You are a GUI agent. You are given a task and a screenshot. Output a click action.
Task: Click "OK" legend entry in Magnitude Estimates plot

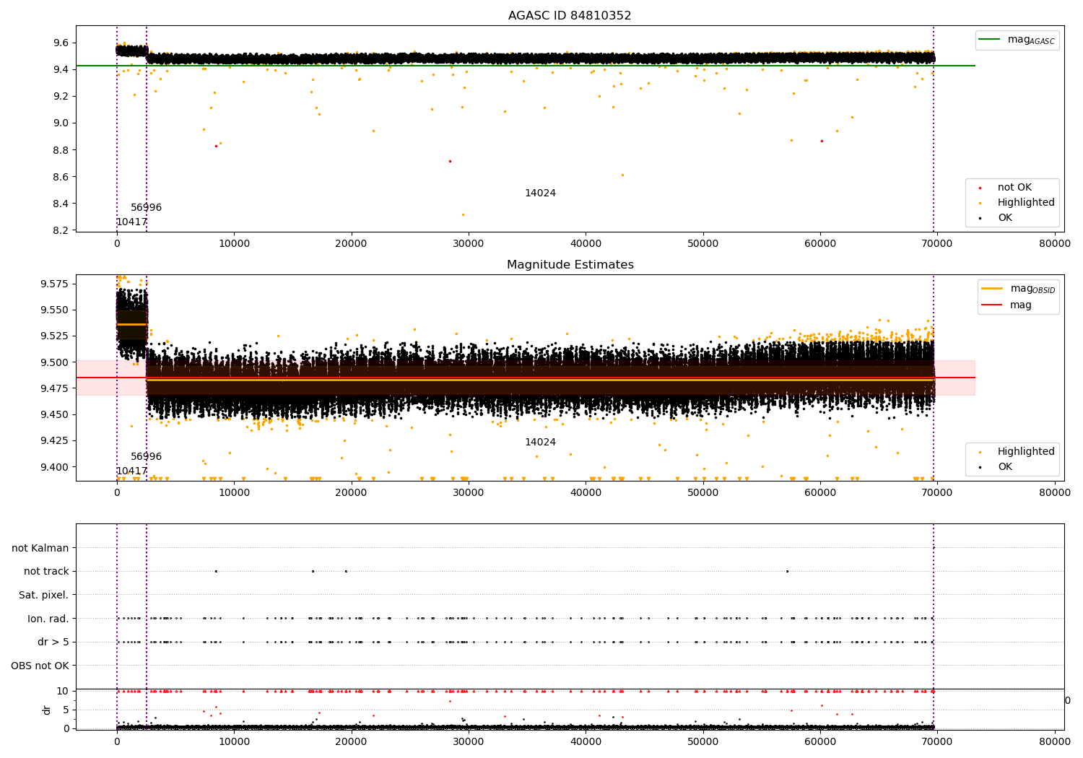[x=1004, y=467]
